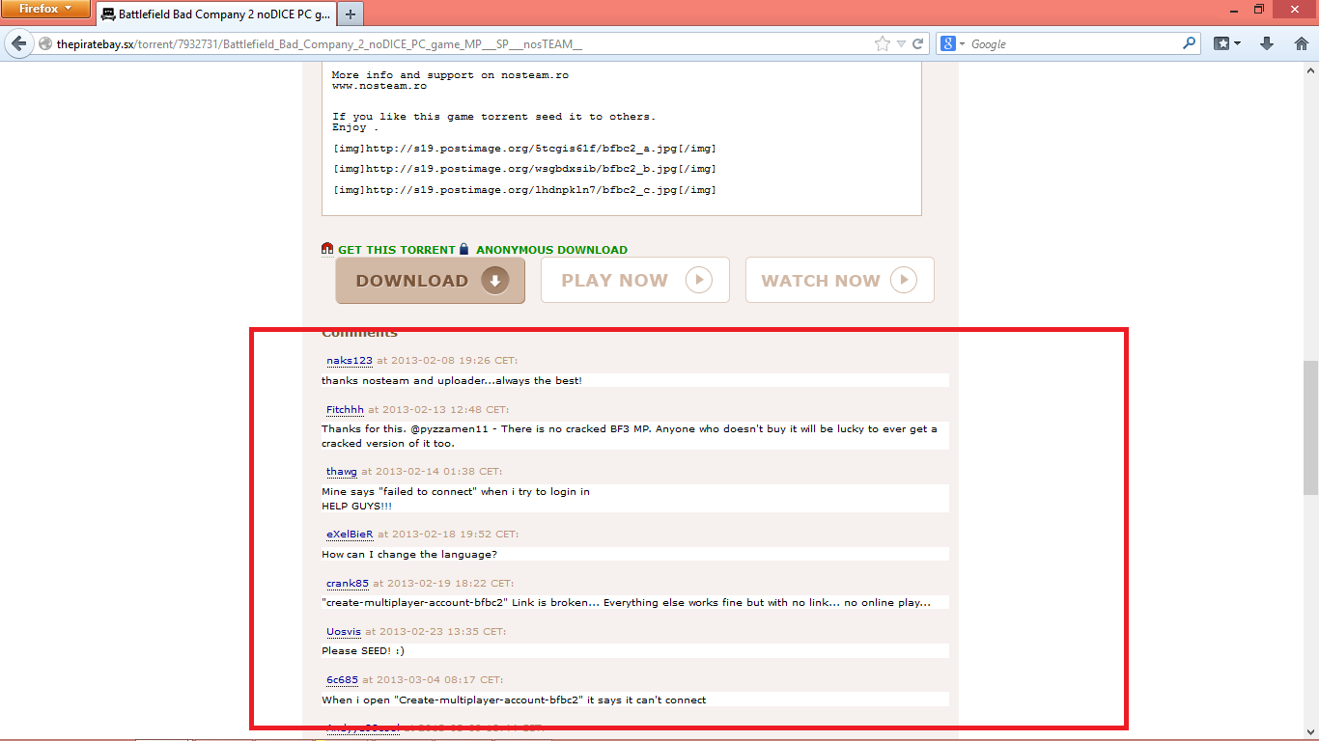Viewport: 1319px width, 741px height.
Task: Open user profile 6c685
Action: [342, 680]
